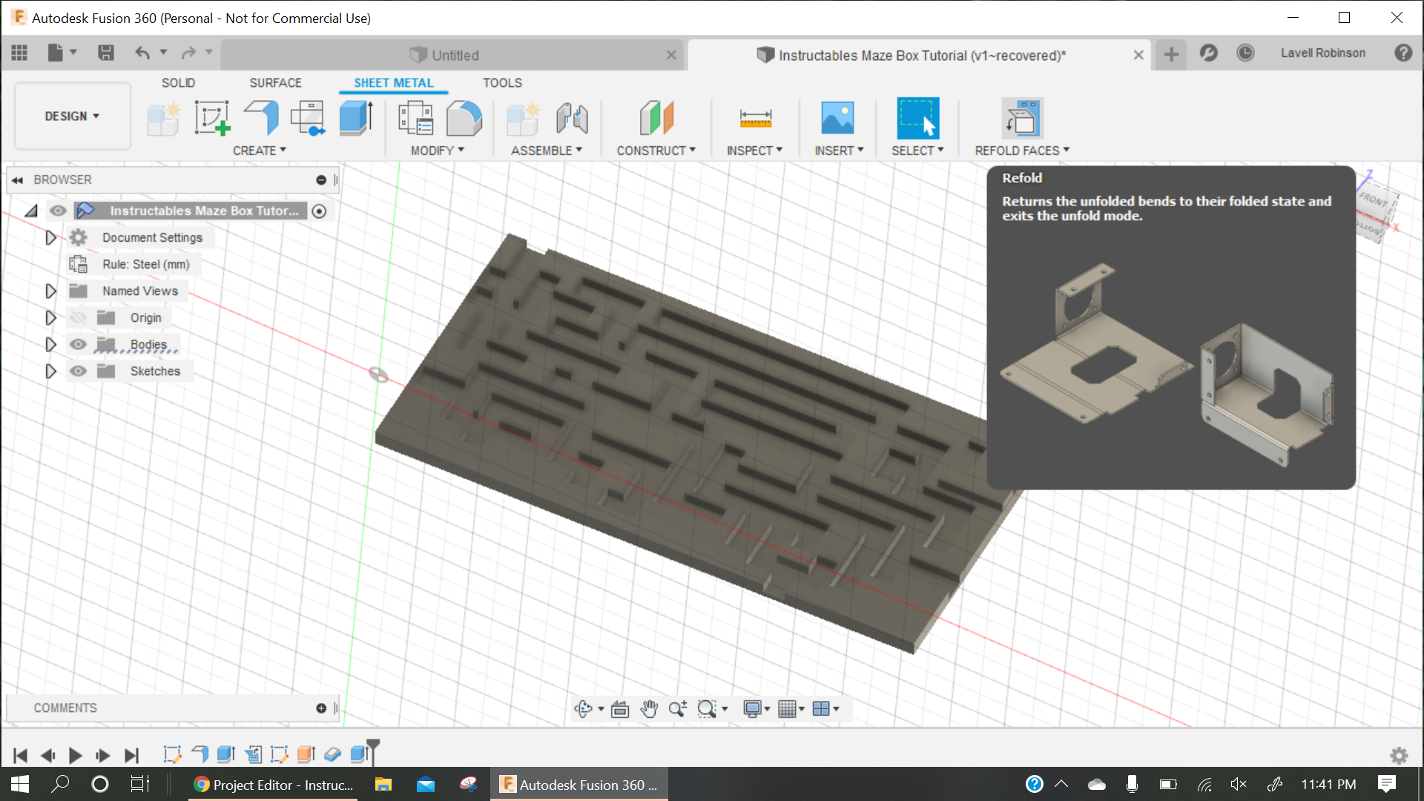Select the Bend tool in Modify
This screenshot has height=801, width=1424.
tap(464, 118)
